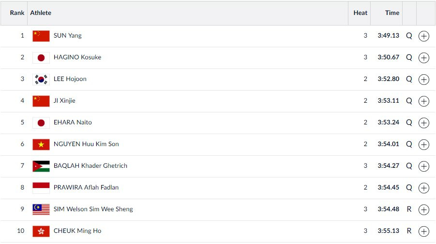Click the Athlete column header
436x244 pixels.
click(x=41, y=13)
